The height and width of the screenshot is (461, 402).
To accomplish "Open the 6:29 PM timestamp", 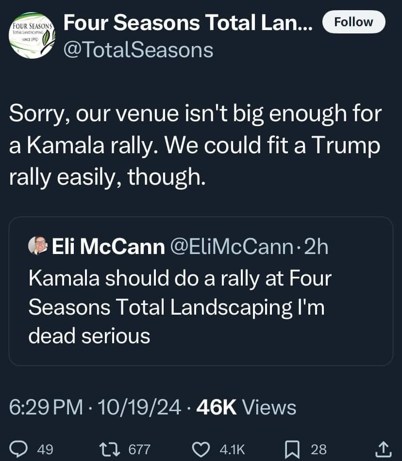I will coord(46,407).
